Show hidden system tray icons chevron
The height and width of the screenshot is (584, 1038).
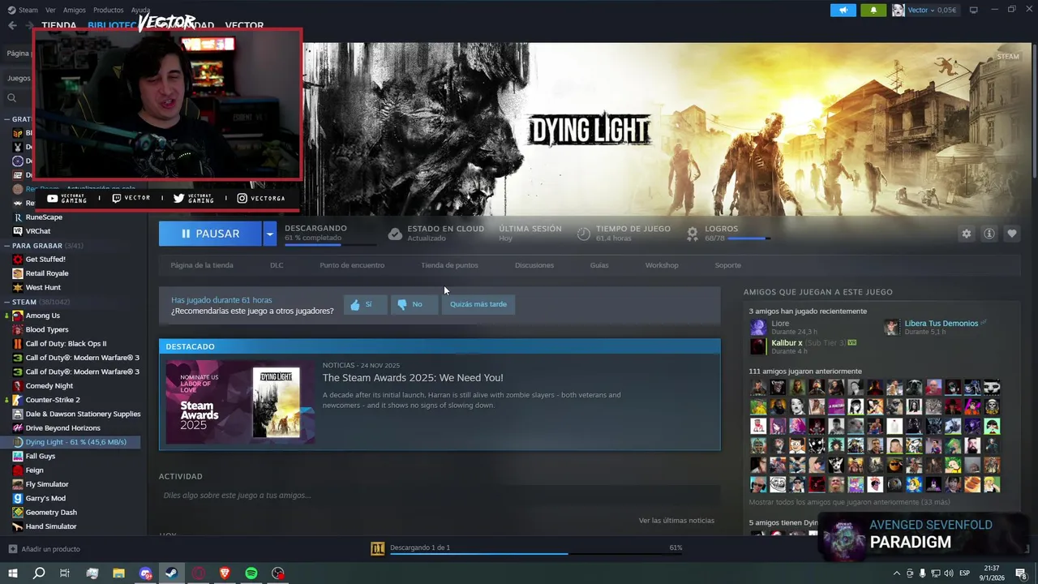[896, 573]
